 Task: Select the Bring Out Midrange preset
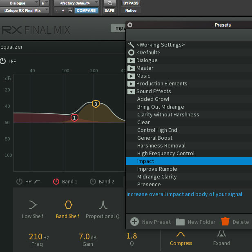189,107
